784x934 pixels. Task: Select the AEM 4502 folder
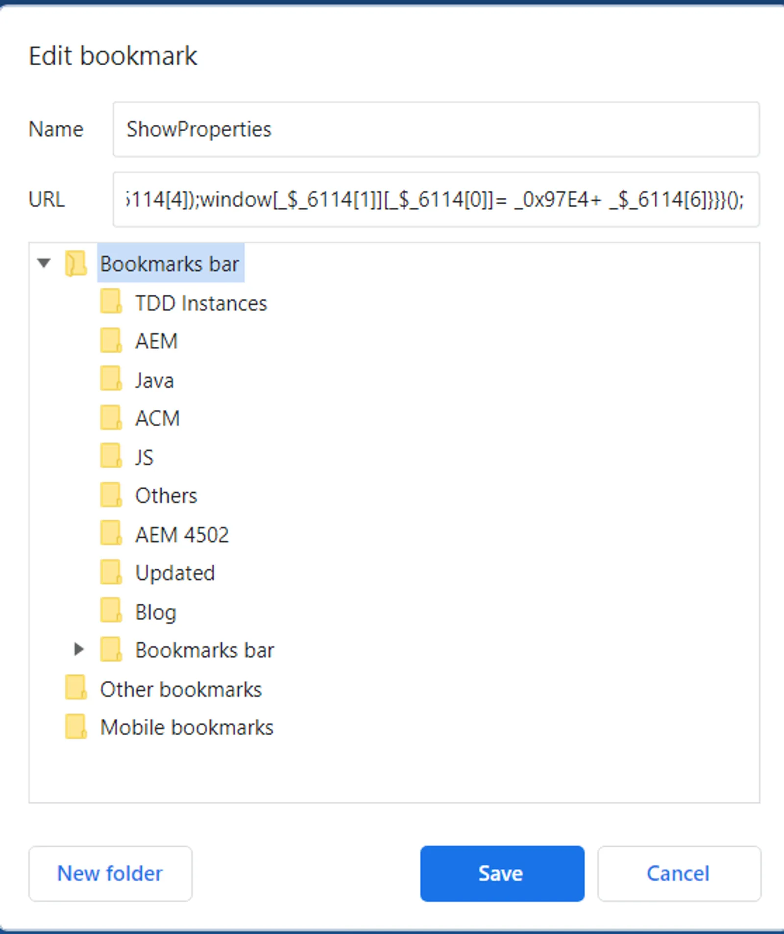click(x=182, y=534)
